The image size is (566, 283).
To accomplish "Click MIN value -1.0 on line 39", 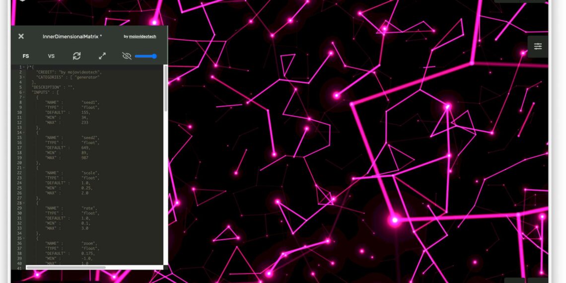I will [87, 259].
